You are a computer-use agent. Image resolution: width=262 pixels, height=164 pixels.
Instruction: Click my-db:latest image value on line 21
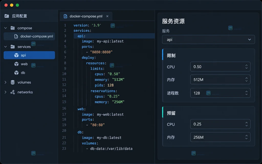pos(109,138)
